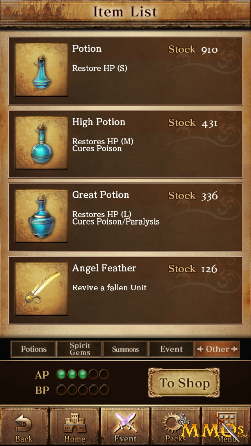Tap the High Potion name text
The width and height of the screenshot is (251, 446).
tap(99, 122)
